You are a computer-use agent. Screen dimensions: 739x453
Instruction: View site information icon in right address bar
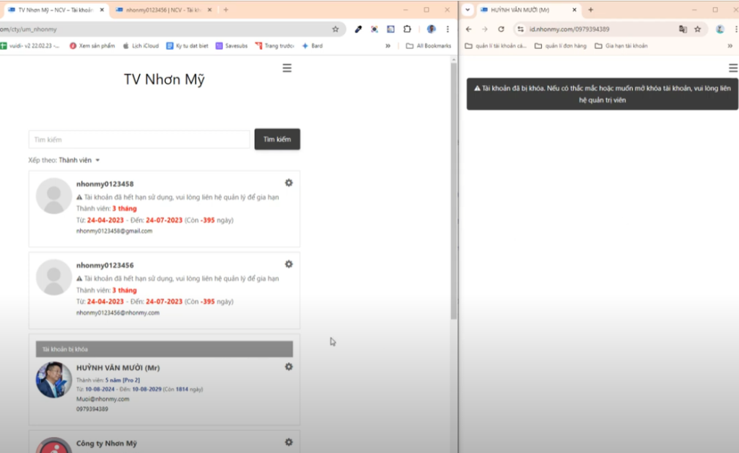(x=520, y=29)
